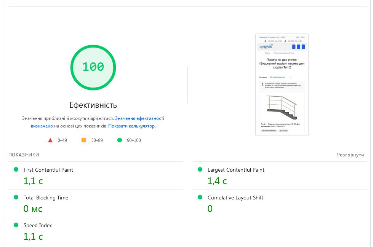
Task: Click the green circle 90–100 legend icon
Action: (x=120, y=140)
